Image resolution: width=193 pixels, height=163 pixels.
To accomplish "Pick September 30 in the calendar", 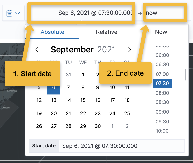I will pos(98,126).
